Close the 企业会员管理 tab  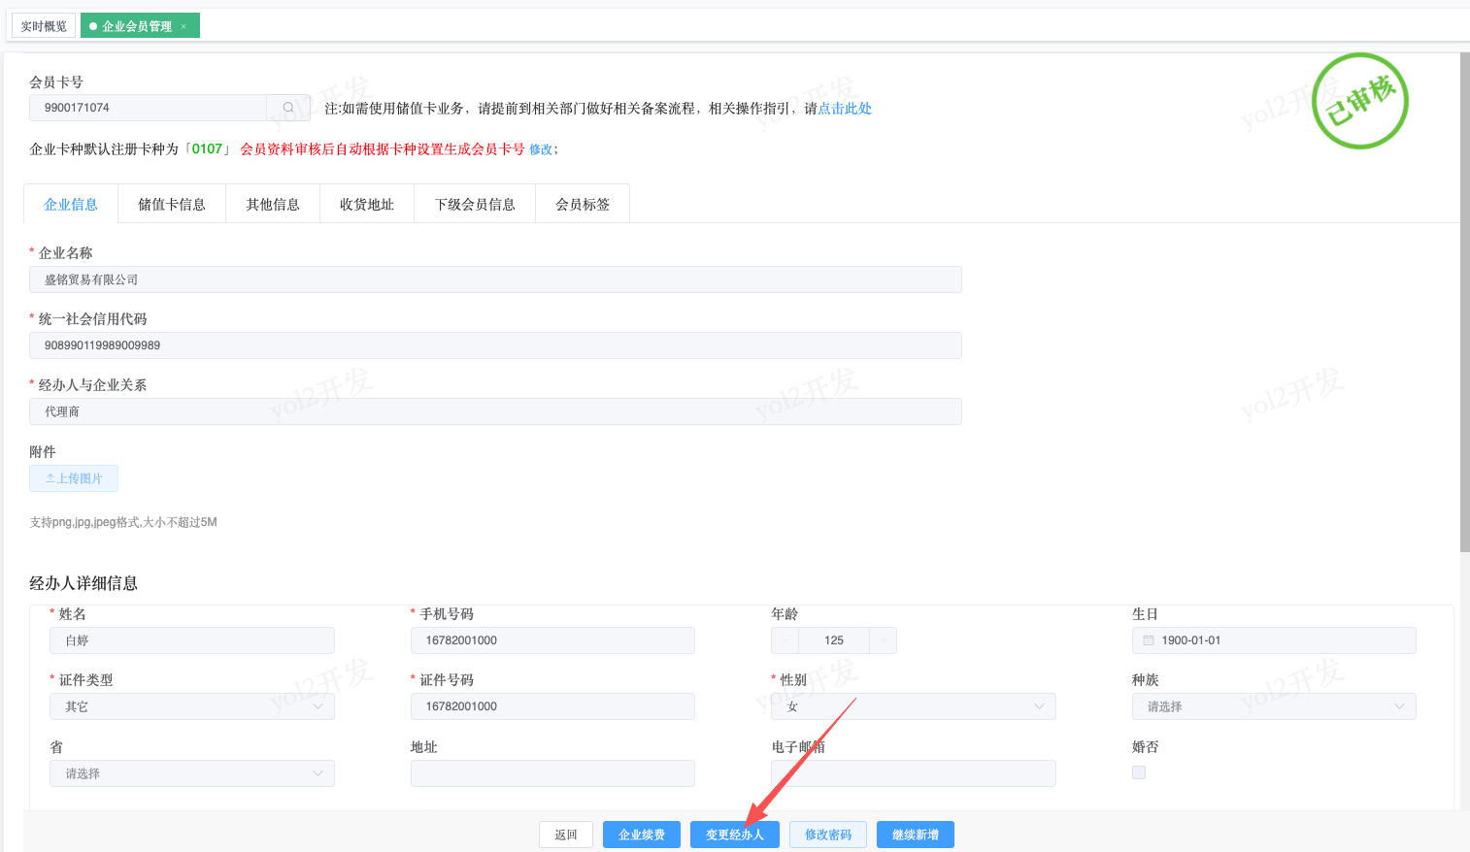[x=184, y=26]
